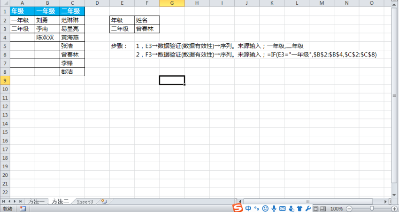Open Sogou soft keyboard icon
Viewport: 399px width, 212px height.
point(283,208)
